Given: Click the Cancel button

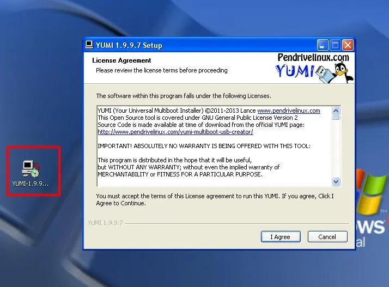Looking at the screenshot, I should (327, 237).
